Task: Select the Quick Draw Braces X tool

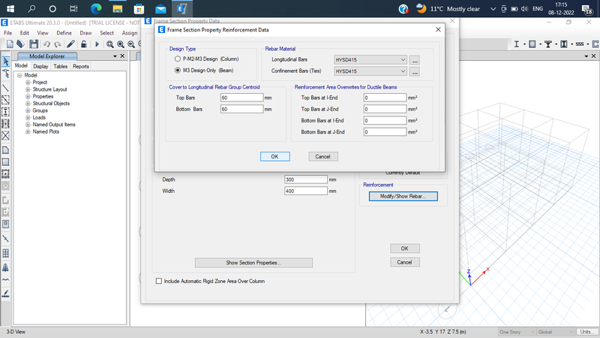Action: pos(6,136)
